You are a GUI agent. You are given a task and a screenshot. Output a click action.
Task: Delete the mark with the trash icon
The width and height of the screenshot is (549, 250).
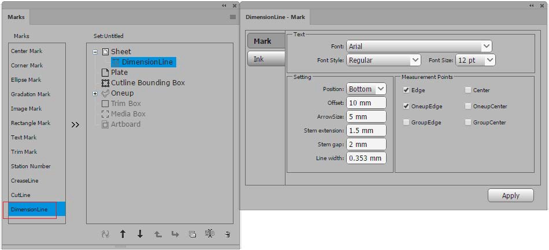click(228, 234)
